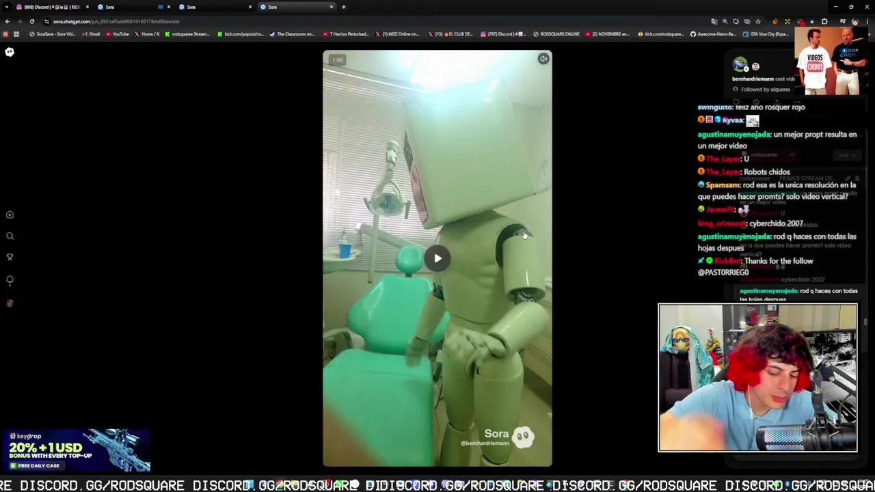Switch to the first Sora tab
Image resolution: width=875 pixels, height=492 pixels.
(133, 7)
